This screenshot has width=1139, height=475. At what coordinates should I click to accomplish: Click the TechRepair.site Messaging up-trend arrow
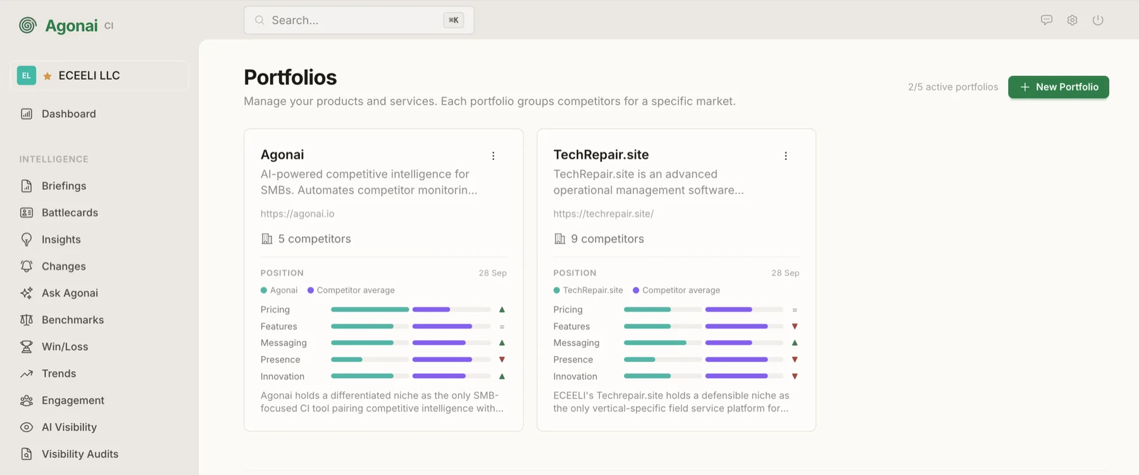tap(795, 343)
